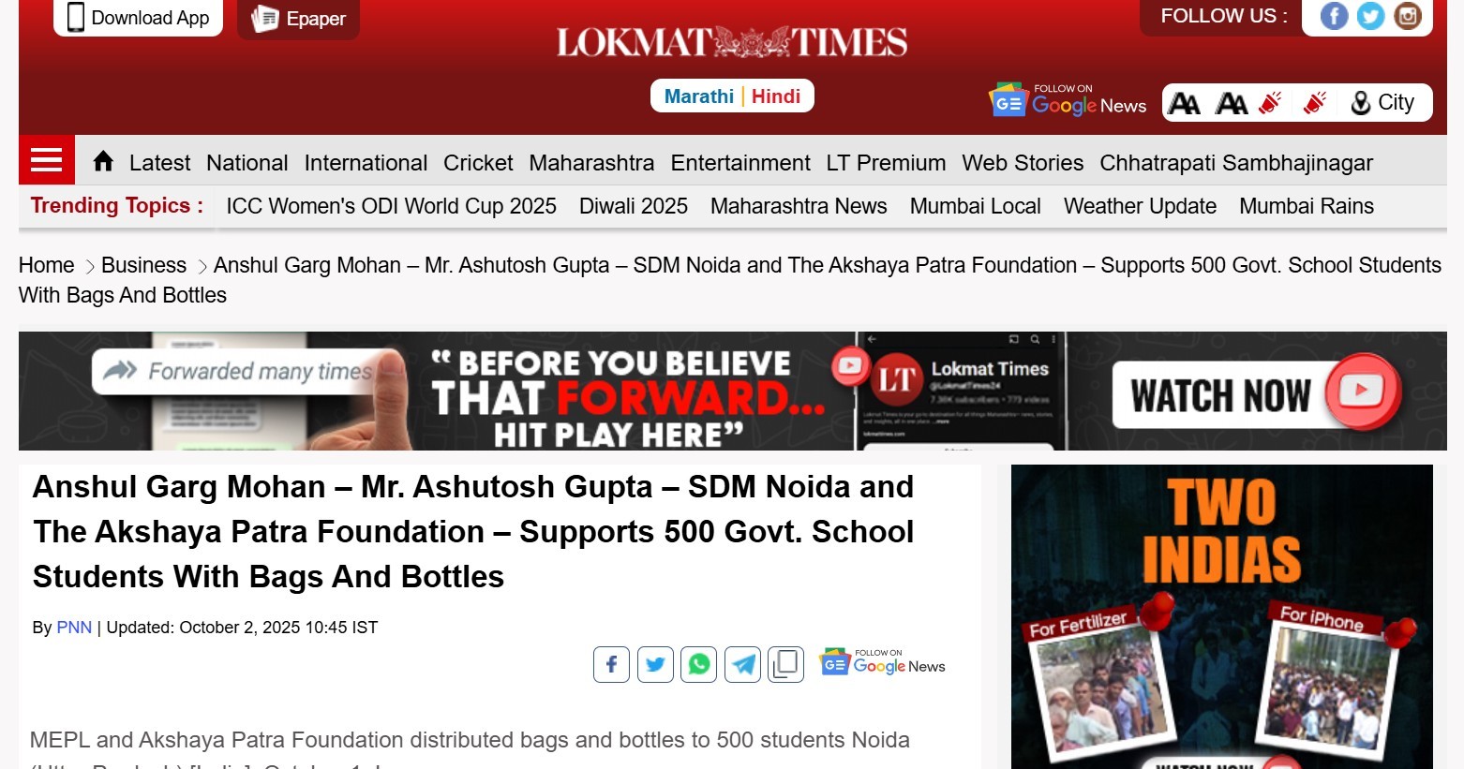This screenshot has height=769, width=1464.
Task: Copy article link icon
Action: coord(786,665)
